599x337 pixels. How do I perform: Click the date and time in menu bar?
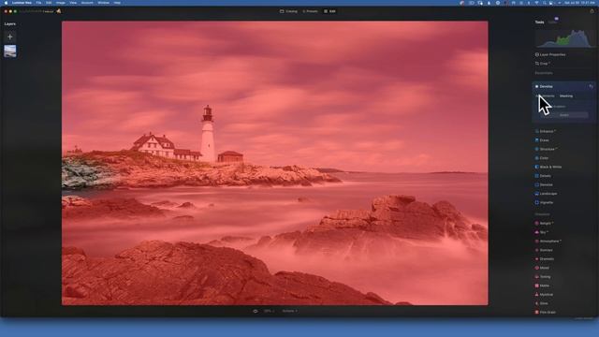tap(579, 3)
